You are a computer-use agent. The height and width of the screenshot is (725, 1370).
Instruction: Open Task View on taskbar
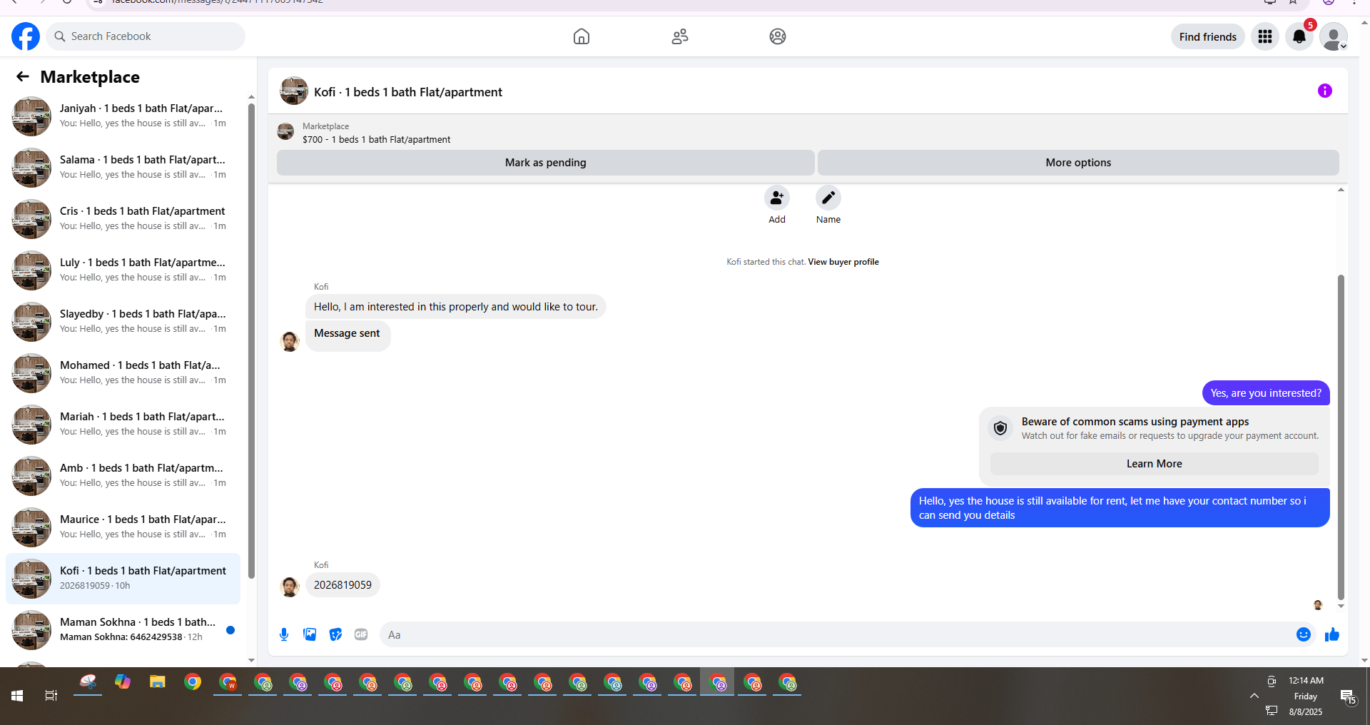[51, 696]
